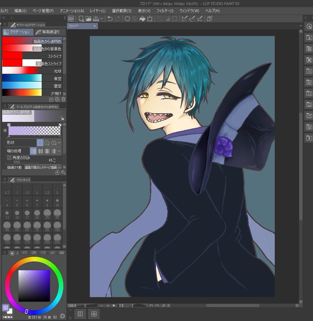
Task: Click the Scale/Rotate transform icon
Action: click(150, 19)
